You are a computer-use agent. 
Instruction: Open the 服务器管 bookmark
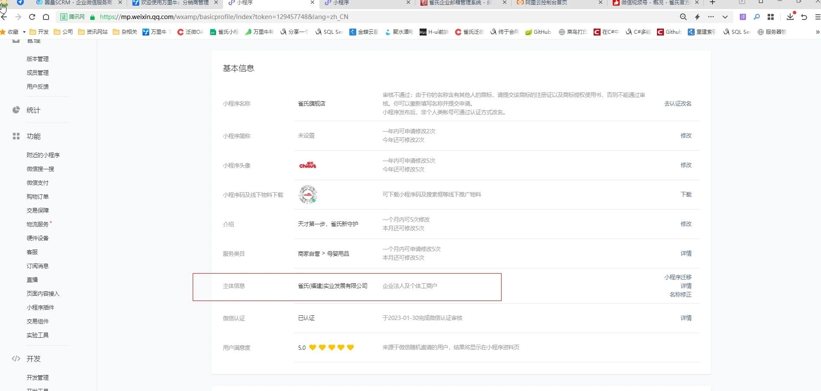click(772, 32)
